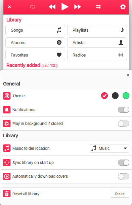The width and height of the screenshot is (132, 205).
Task: Turn on Automatically download covers switch
Action: click(124, 176)
